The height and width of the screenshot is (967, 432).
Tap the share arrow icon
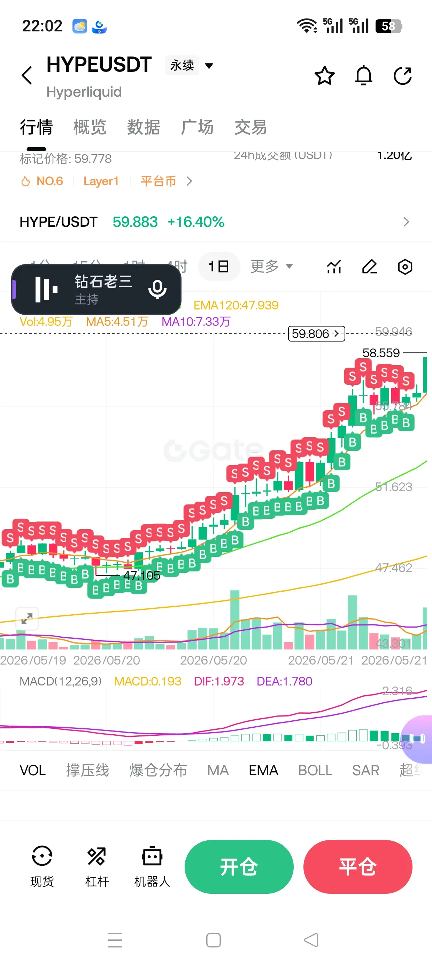(x=403, y=76)
